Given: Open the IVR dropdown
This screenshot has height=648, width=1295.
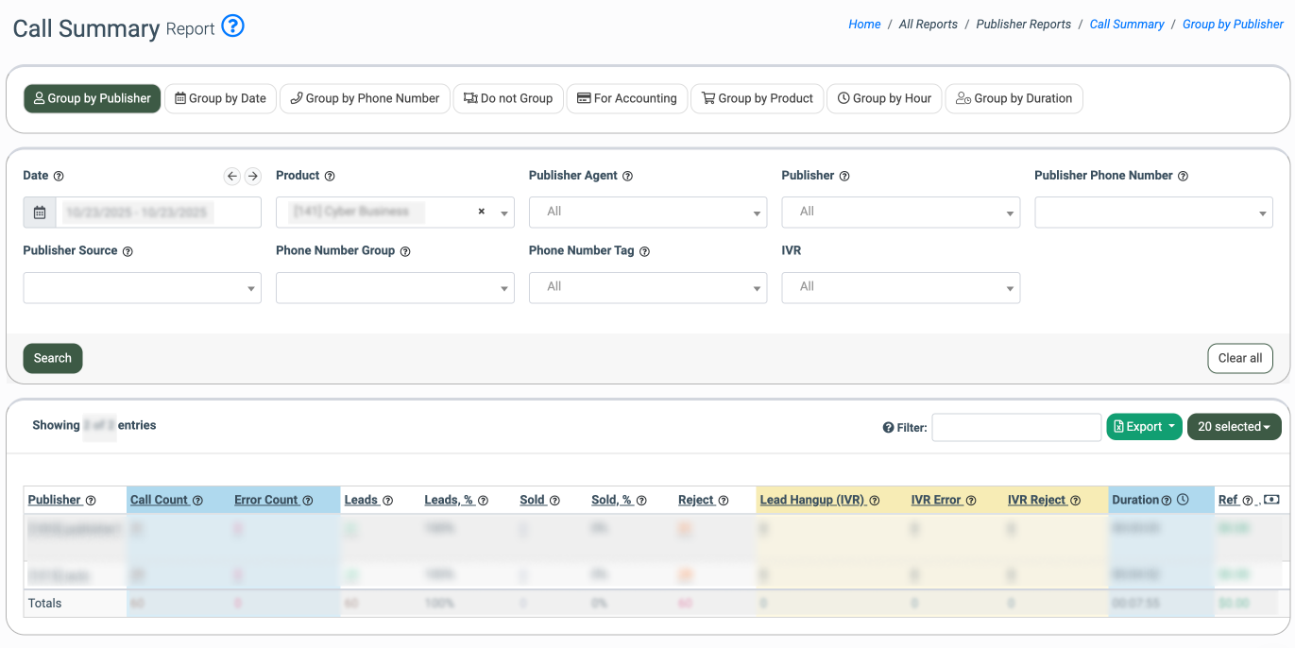Looking at the screenshot, I should click(x=900, y=287).
